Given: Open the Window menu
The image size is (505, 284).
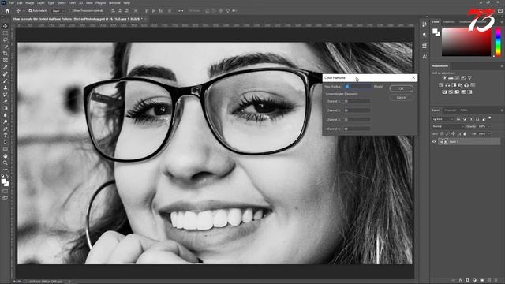Looking at the screenshot, I should click(x=114, y=2).
